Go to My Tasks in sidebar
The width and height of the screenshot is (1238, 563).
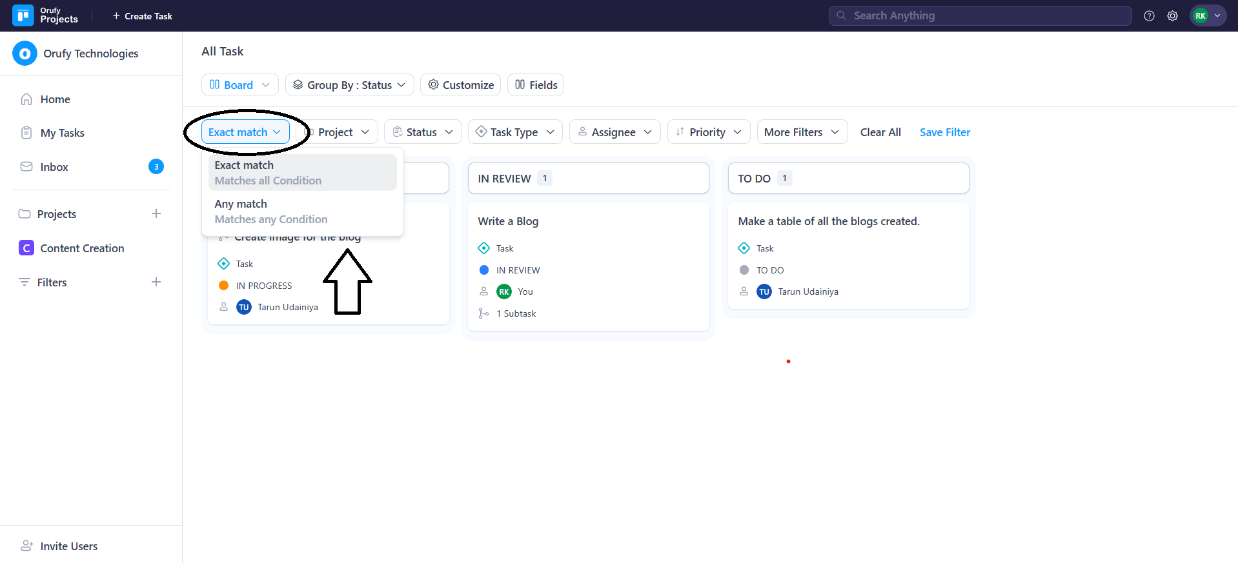point(63,133)
